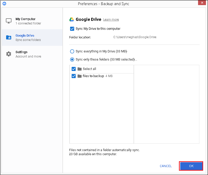Open Settings Account and more section
Image resolution: width=208 pixels, height=175 pixels.
(x=32, y=54)
